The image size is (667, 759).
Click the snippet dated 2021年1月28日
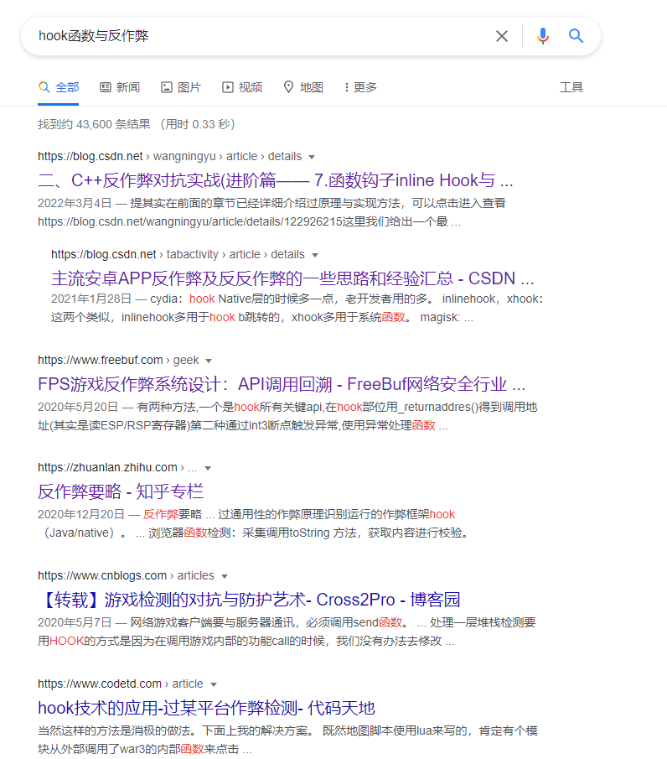pos(297,309)
